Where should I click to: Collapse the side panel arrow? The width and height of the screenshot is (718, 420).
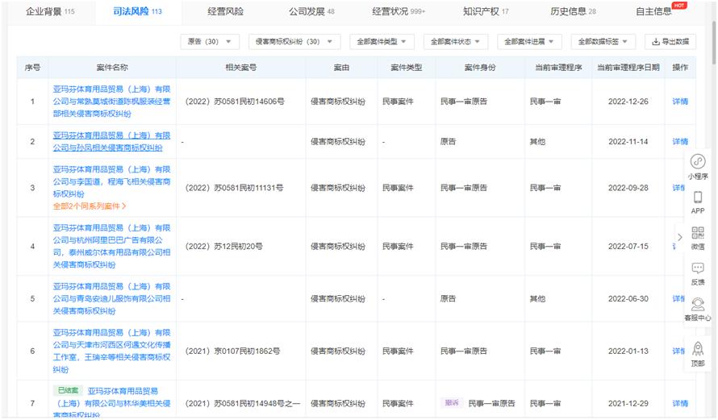pyautogui.click(x=679, y=237)
